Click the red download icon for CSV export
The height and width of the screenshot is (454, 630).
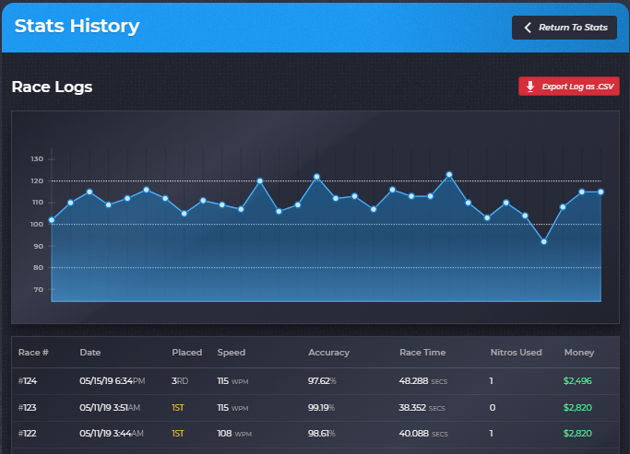(529, 87)
